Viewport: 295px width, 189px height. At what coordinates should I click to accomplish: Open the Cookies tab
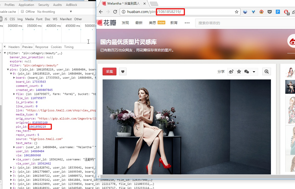[56, 47]
